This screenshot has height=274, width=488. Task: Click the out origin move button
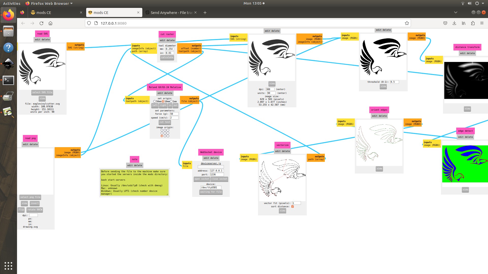pos(175,105)
